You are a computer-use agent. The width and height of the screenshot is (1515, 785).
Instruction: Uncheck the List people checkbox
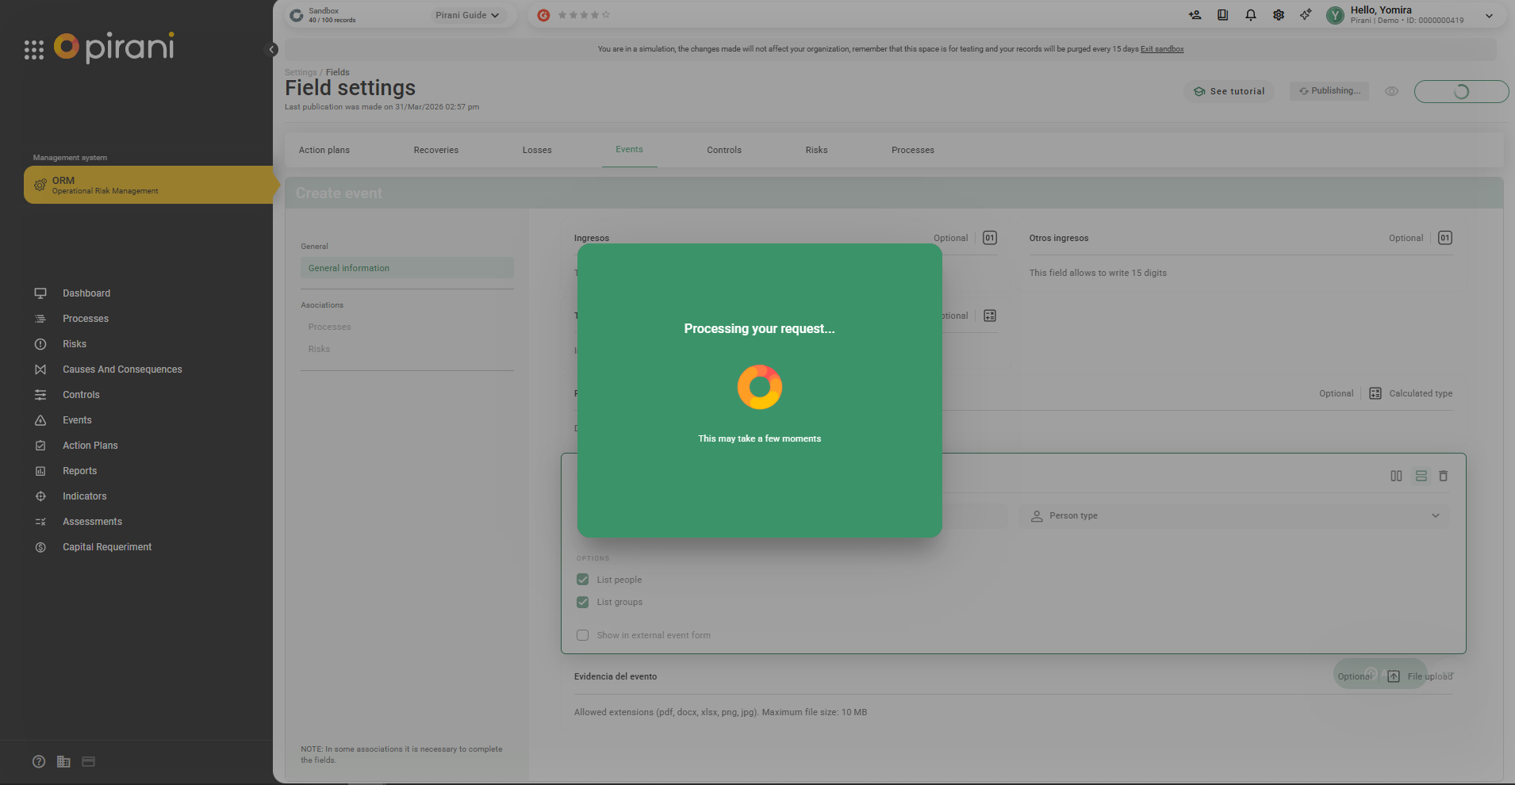click(x=583, y=580)
